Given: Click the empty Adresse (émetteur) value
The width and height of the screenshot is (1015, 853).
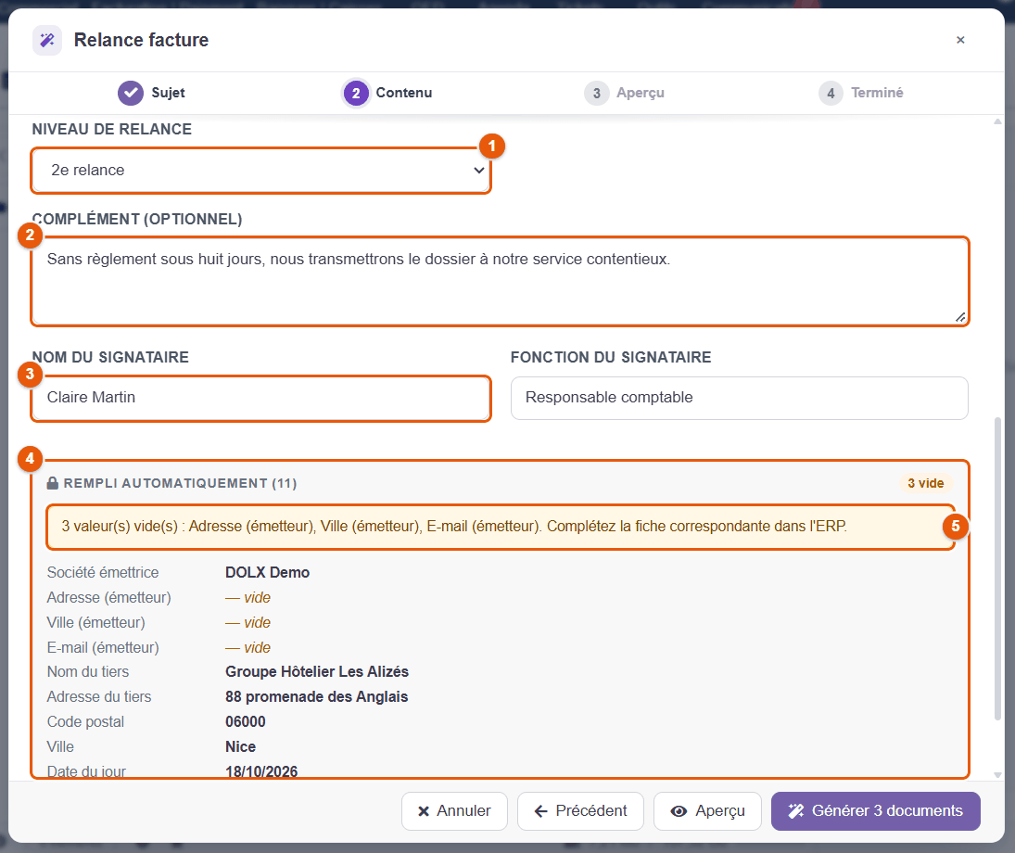Looking at the screenshot, I should point(247,597).
